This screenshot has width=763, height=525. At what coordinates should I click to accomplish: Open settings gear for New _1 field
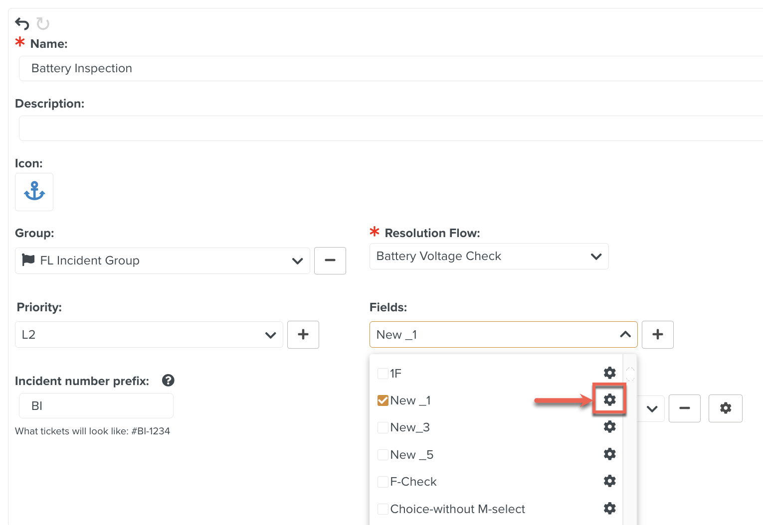(609, 399)
